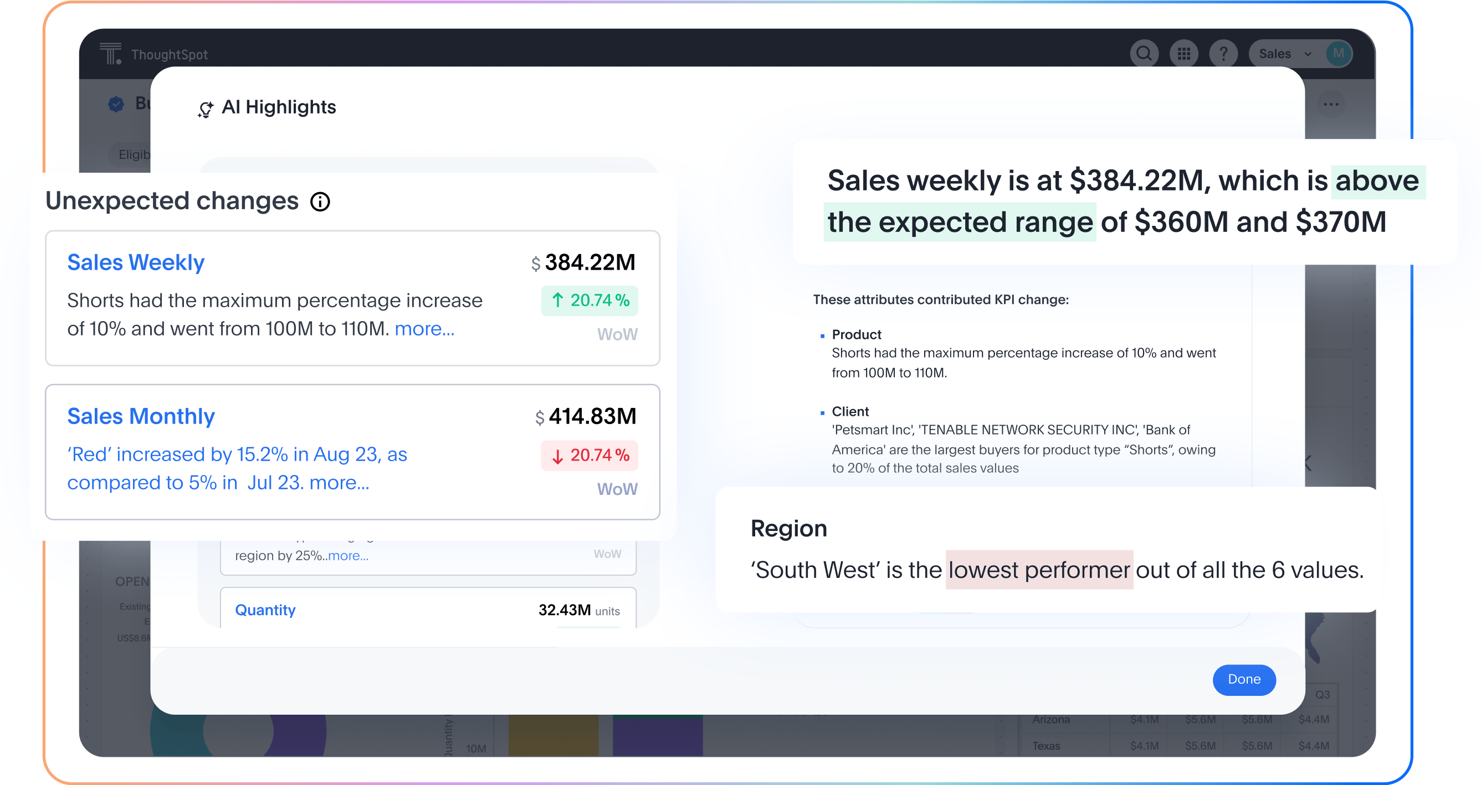Expand more... in Sales Monthly card
This screenshot has width=1481, height=785.
coord(339,483)
